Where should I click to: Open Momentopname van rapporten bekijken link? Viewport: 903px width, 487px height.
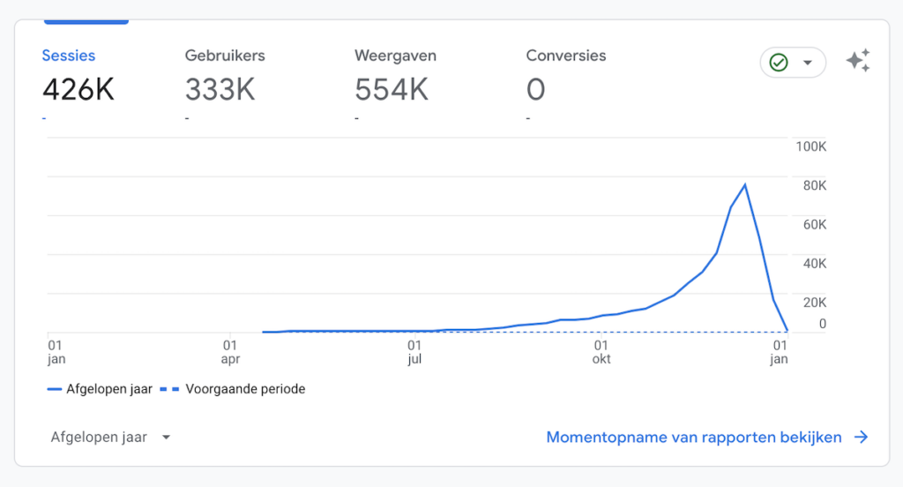(694, 438)
